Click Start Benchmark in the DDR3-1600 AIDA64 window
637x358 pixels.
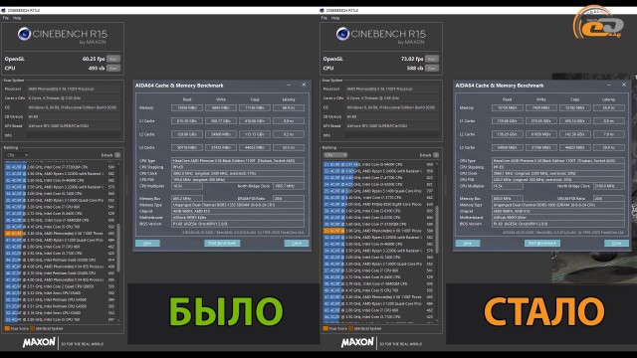tap(542, 243)
